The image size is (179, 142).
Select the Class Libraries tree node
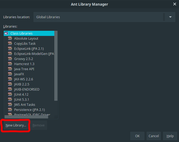(22, 33)
